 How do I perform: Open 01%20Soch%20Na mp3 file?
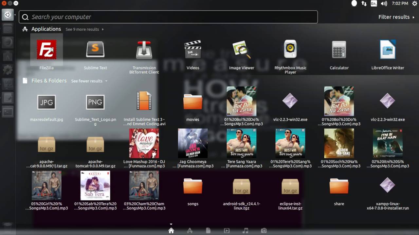click(339, 143)
